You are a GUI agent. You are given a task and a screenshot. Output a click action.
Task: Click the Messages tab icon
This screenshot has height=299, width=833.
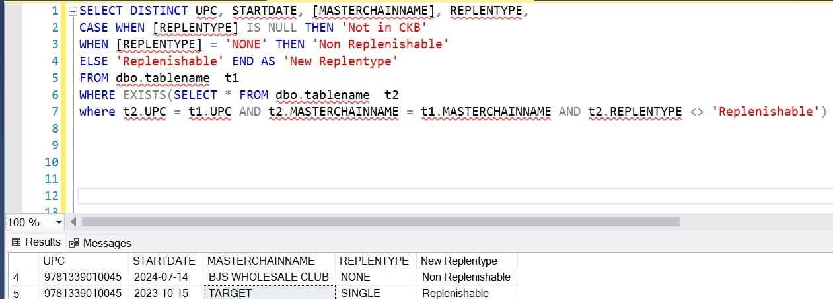[x=74, y=243]
